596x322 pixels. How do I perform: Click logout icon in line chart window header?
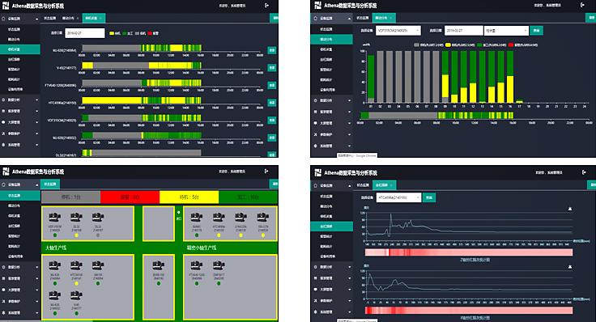point(584,172)
